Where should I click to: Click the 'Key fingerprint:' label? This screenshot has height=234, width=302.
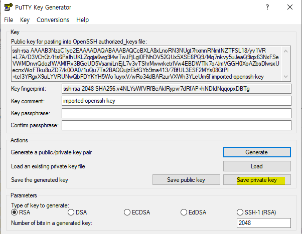(x=29, y=89)
